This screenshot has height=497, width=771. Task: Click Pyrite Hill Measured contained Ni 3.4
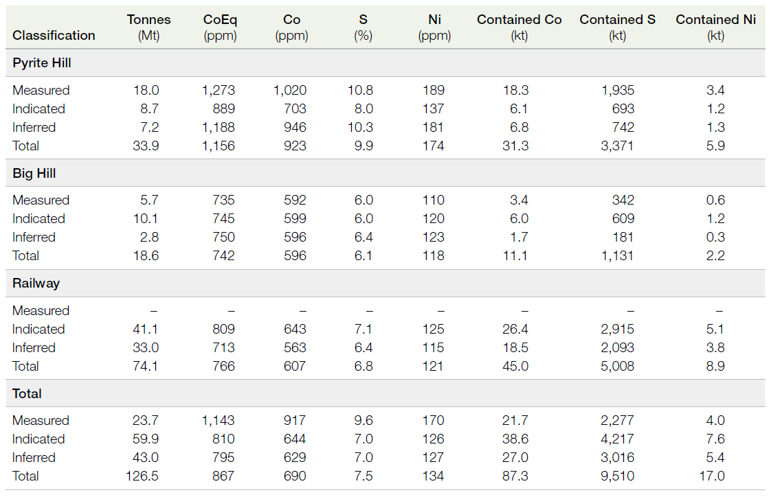(x=715, y=91)
